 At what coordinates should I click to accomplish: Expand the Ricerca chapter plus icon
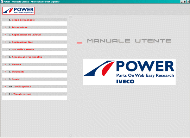pyautogui.click(x=5, y=64)
